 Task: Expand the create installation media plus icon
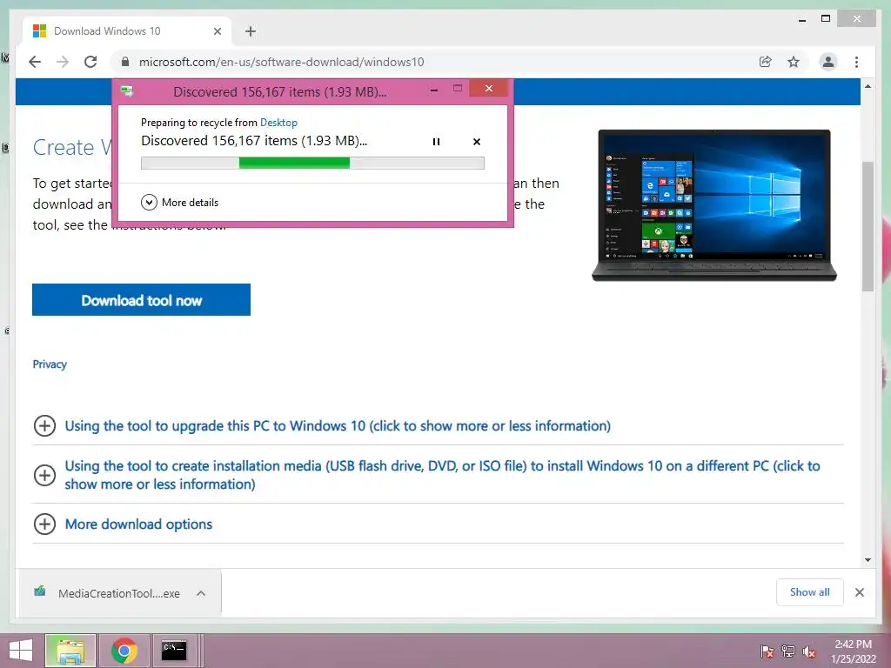45,475
